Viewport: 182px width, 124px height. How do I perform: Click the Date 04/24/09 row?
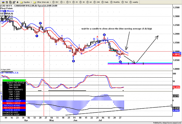tap(14, 85)
